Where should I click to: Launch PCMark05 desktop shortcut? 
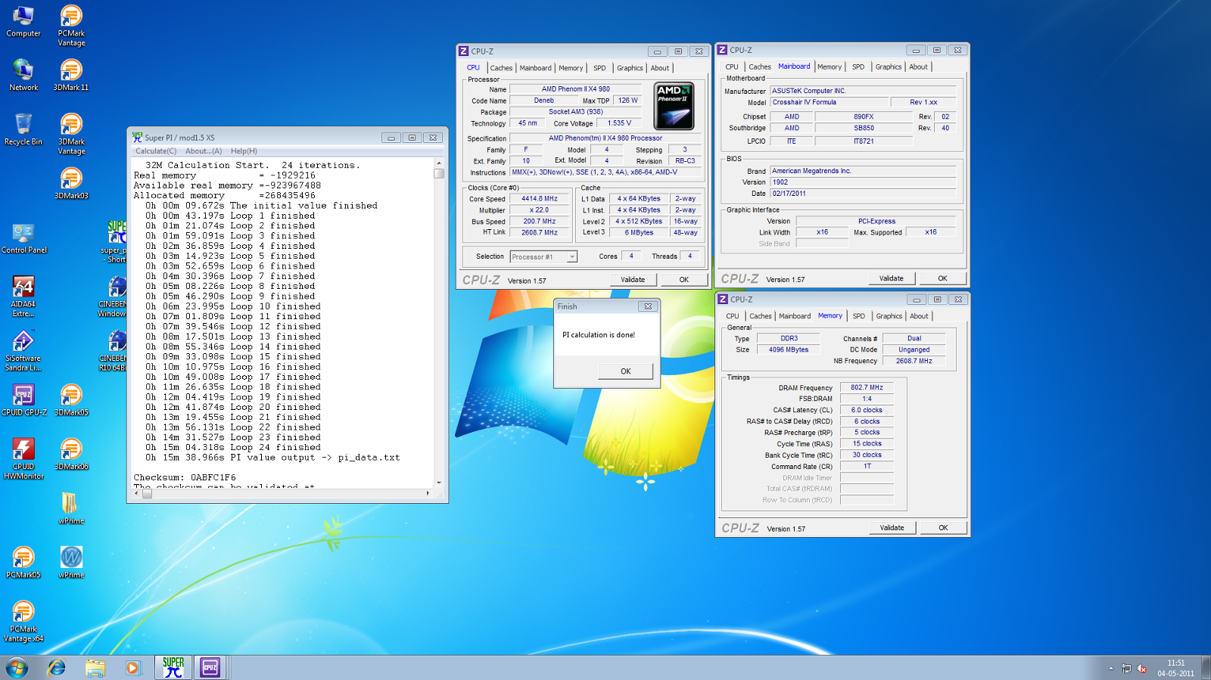(x=23, y=563)
